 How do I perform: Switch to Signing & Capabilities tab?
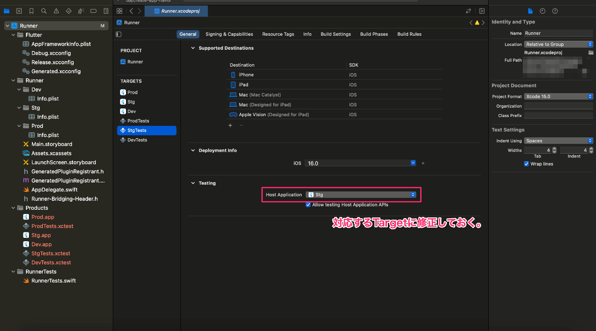pyautogui.click(x=229, y=34)
